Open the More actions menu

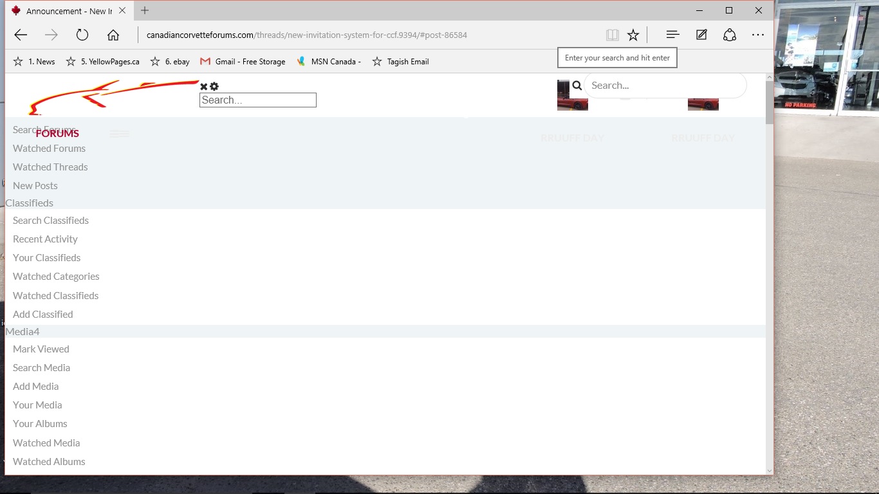[758, 35]
